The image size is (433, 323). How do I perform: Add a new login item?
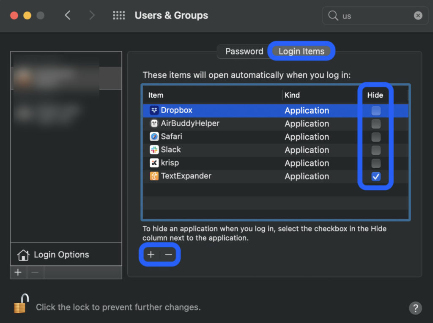click(x=151, y=255)
